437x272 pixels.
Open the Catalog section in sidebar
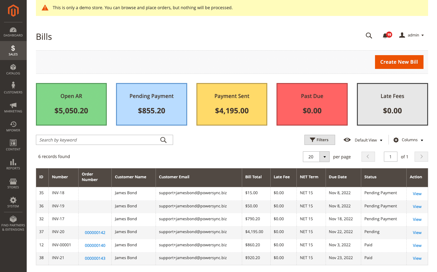(13, 70)
